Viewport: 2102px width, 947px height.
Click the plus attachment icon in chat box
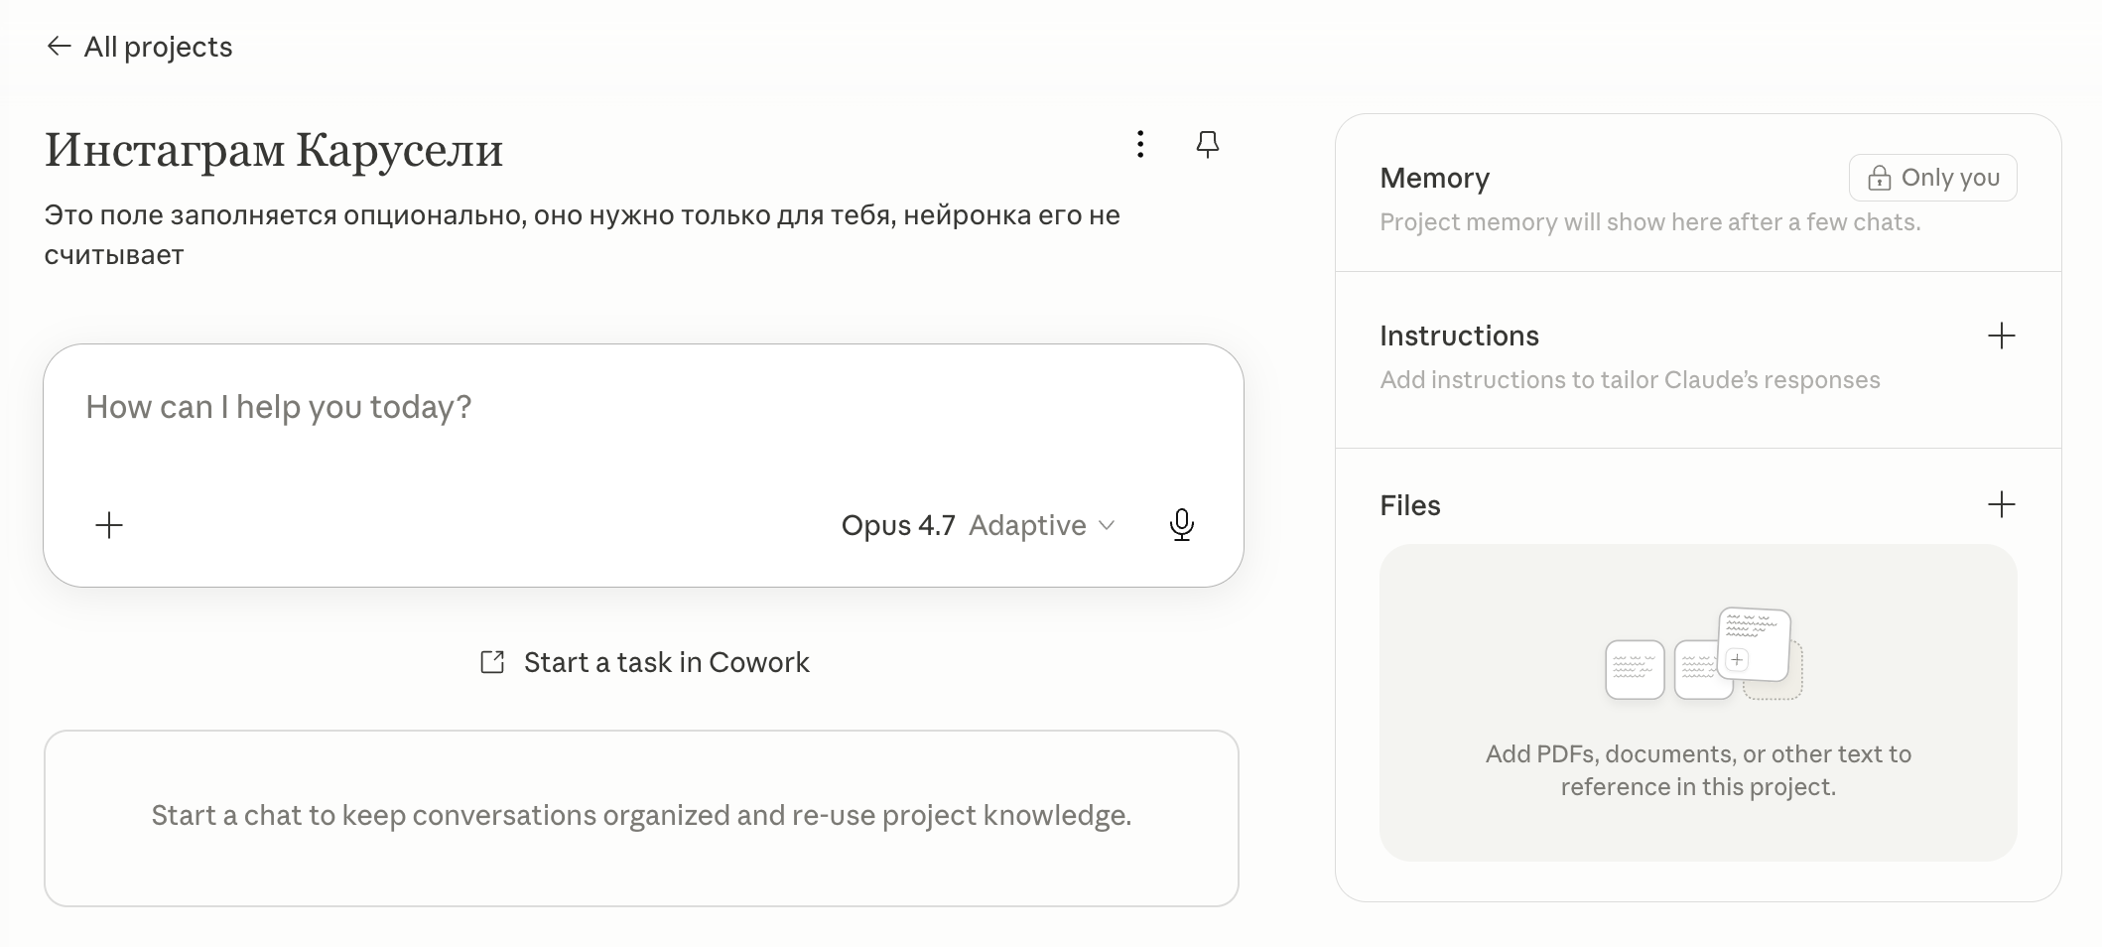[x=109, y=525]
